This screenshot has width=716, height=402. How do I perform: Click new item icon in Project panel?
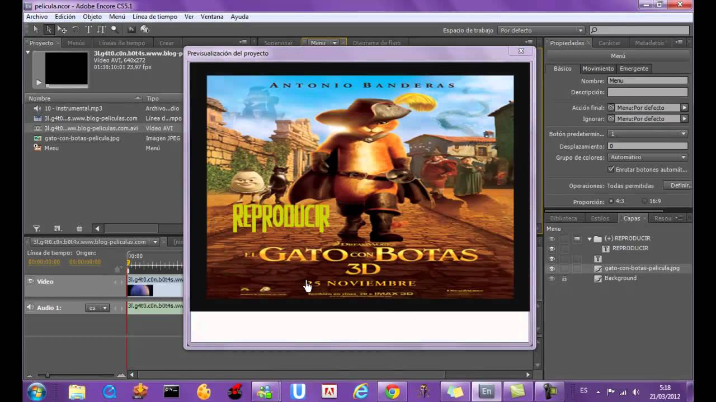pyautogui.click(x=57, y=228)
